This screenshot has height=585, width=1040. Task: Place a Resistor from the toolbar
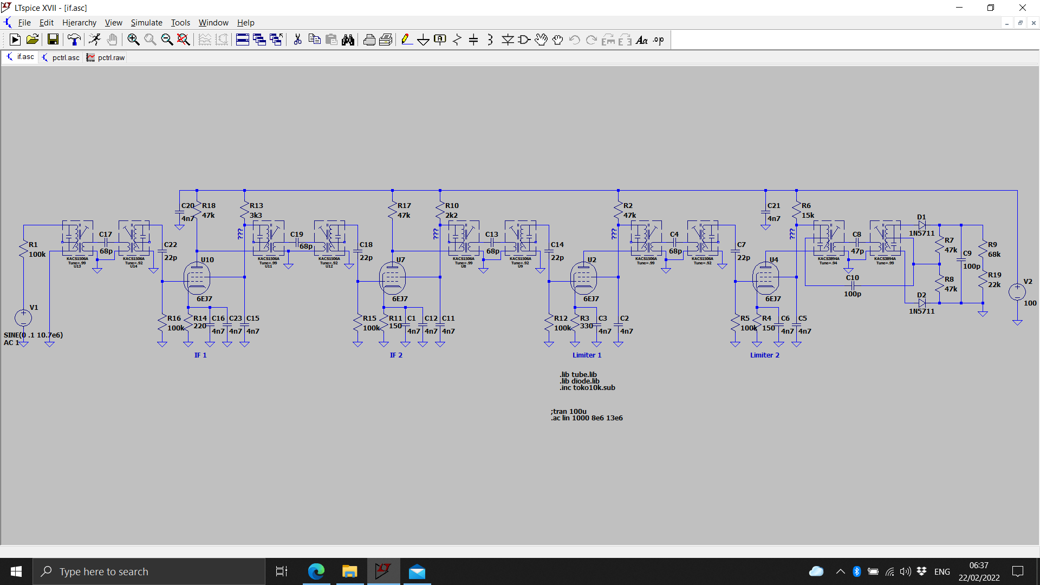(x=457, y=40)
